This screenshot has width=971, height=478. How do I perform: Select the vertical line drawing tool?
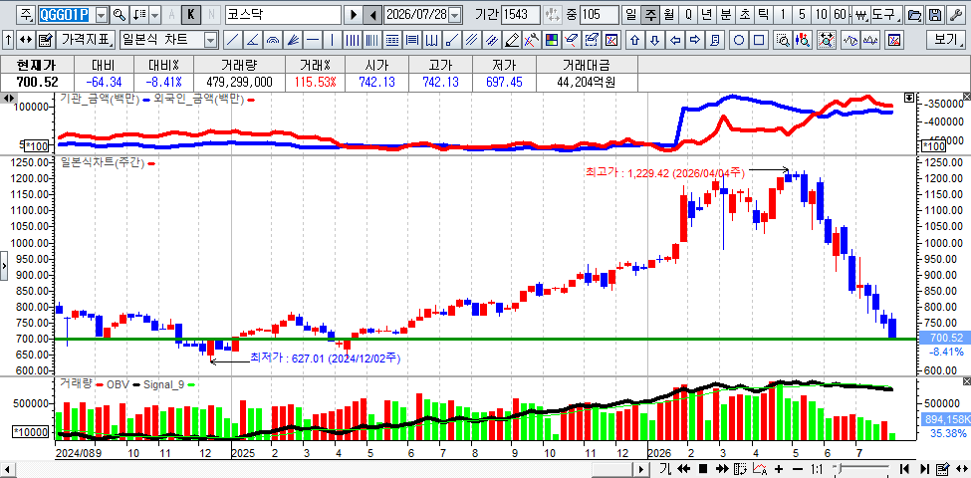click(x=333, y=40)
